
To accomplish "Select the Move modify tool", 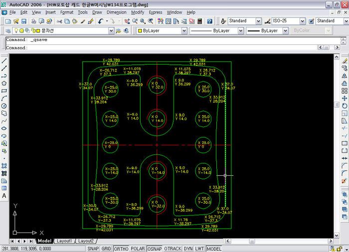I will click(345, 98).
